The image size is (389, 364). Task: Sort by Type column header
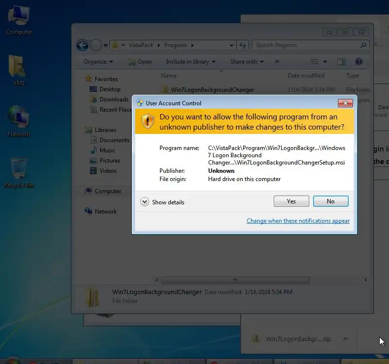(x=352, y=76)
